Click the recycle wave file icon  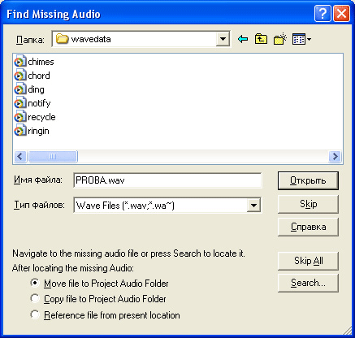tap(20, 117)
